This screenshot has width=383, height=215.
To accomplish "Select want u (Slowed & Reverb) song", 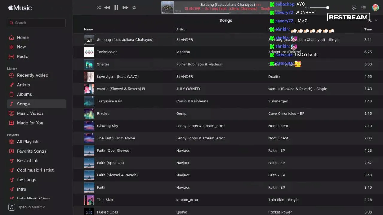I will tap(228, 89).
